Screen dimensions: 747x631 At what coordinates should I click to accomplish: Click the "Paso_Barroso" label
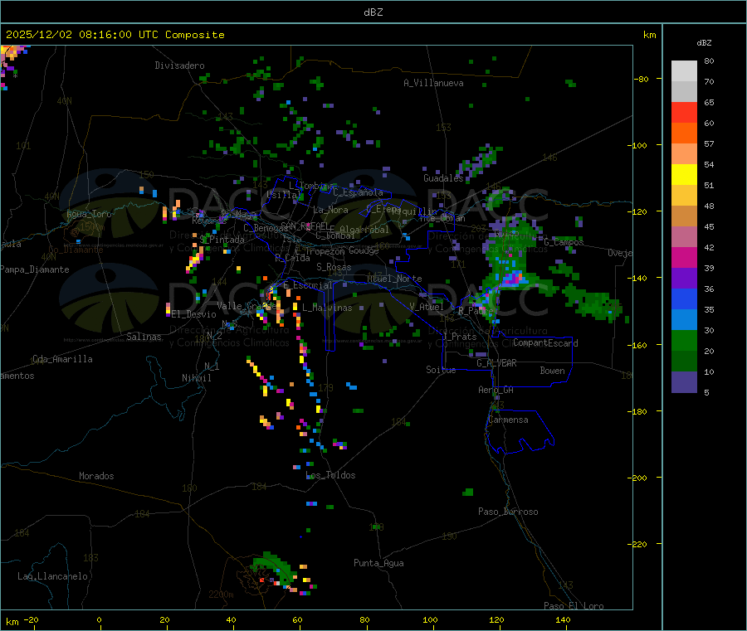508,512
